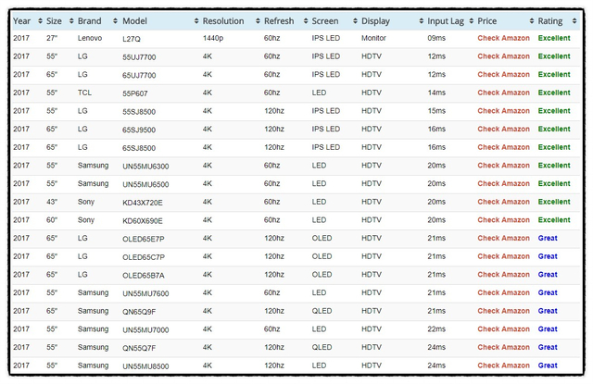Click the Brand column header label
This screenshot has height=384, width=593.
pyautogui.click(x=89, y=21)
